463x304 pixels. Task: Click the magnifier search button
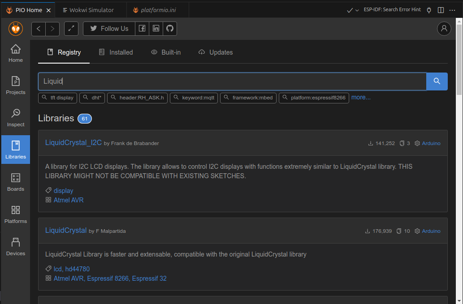[x=437, y=81]
